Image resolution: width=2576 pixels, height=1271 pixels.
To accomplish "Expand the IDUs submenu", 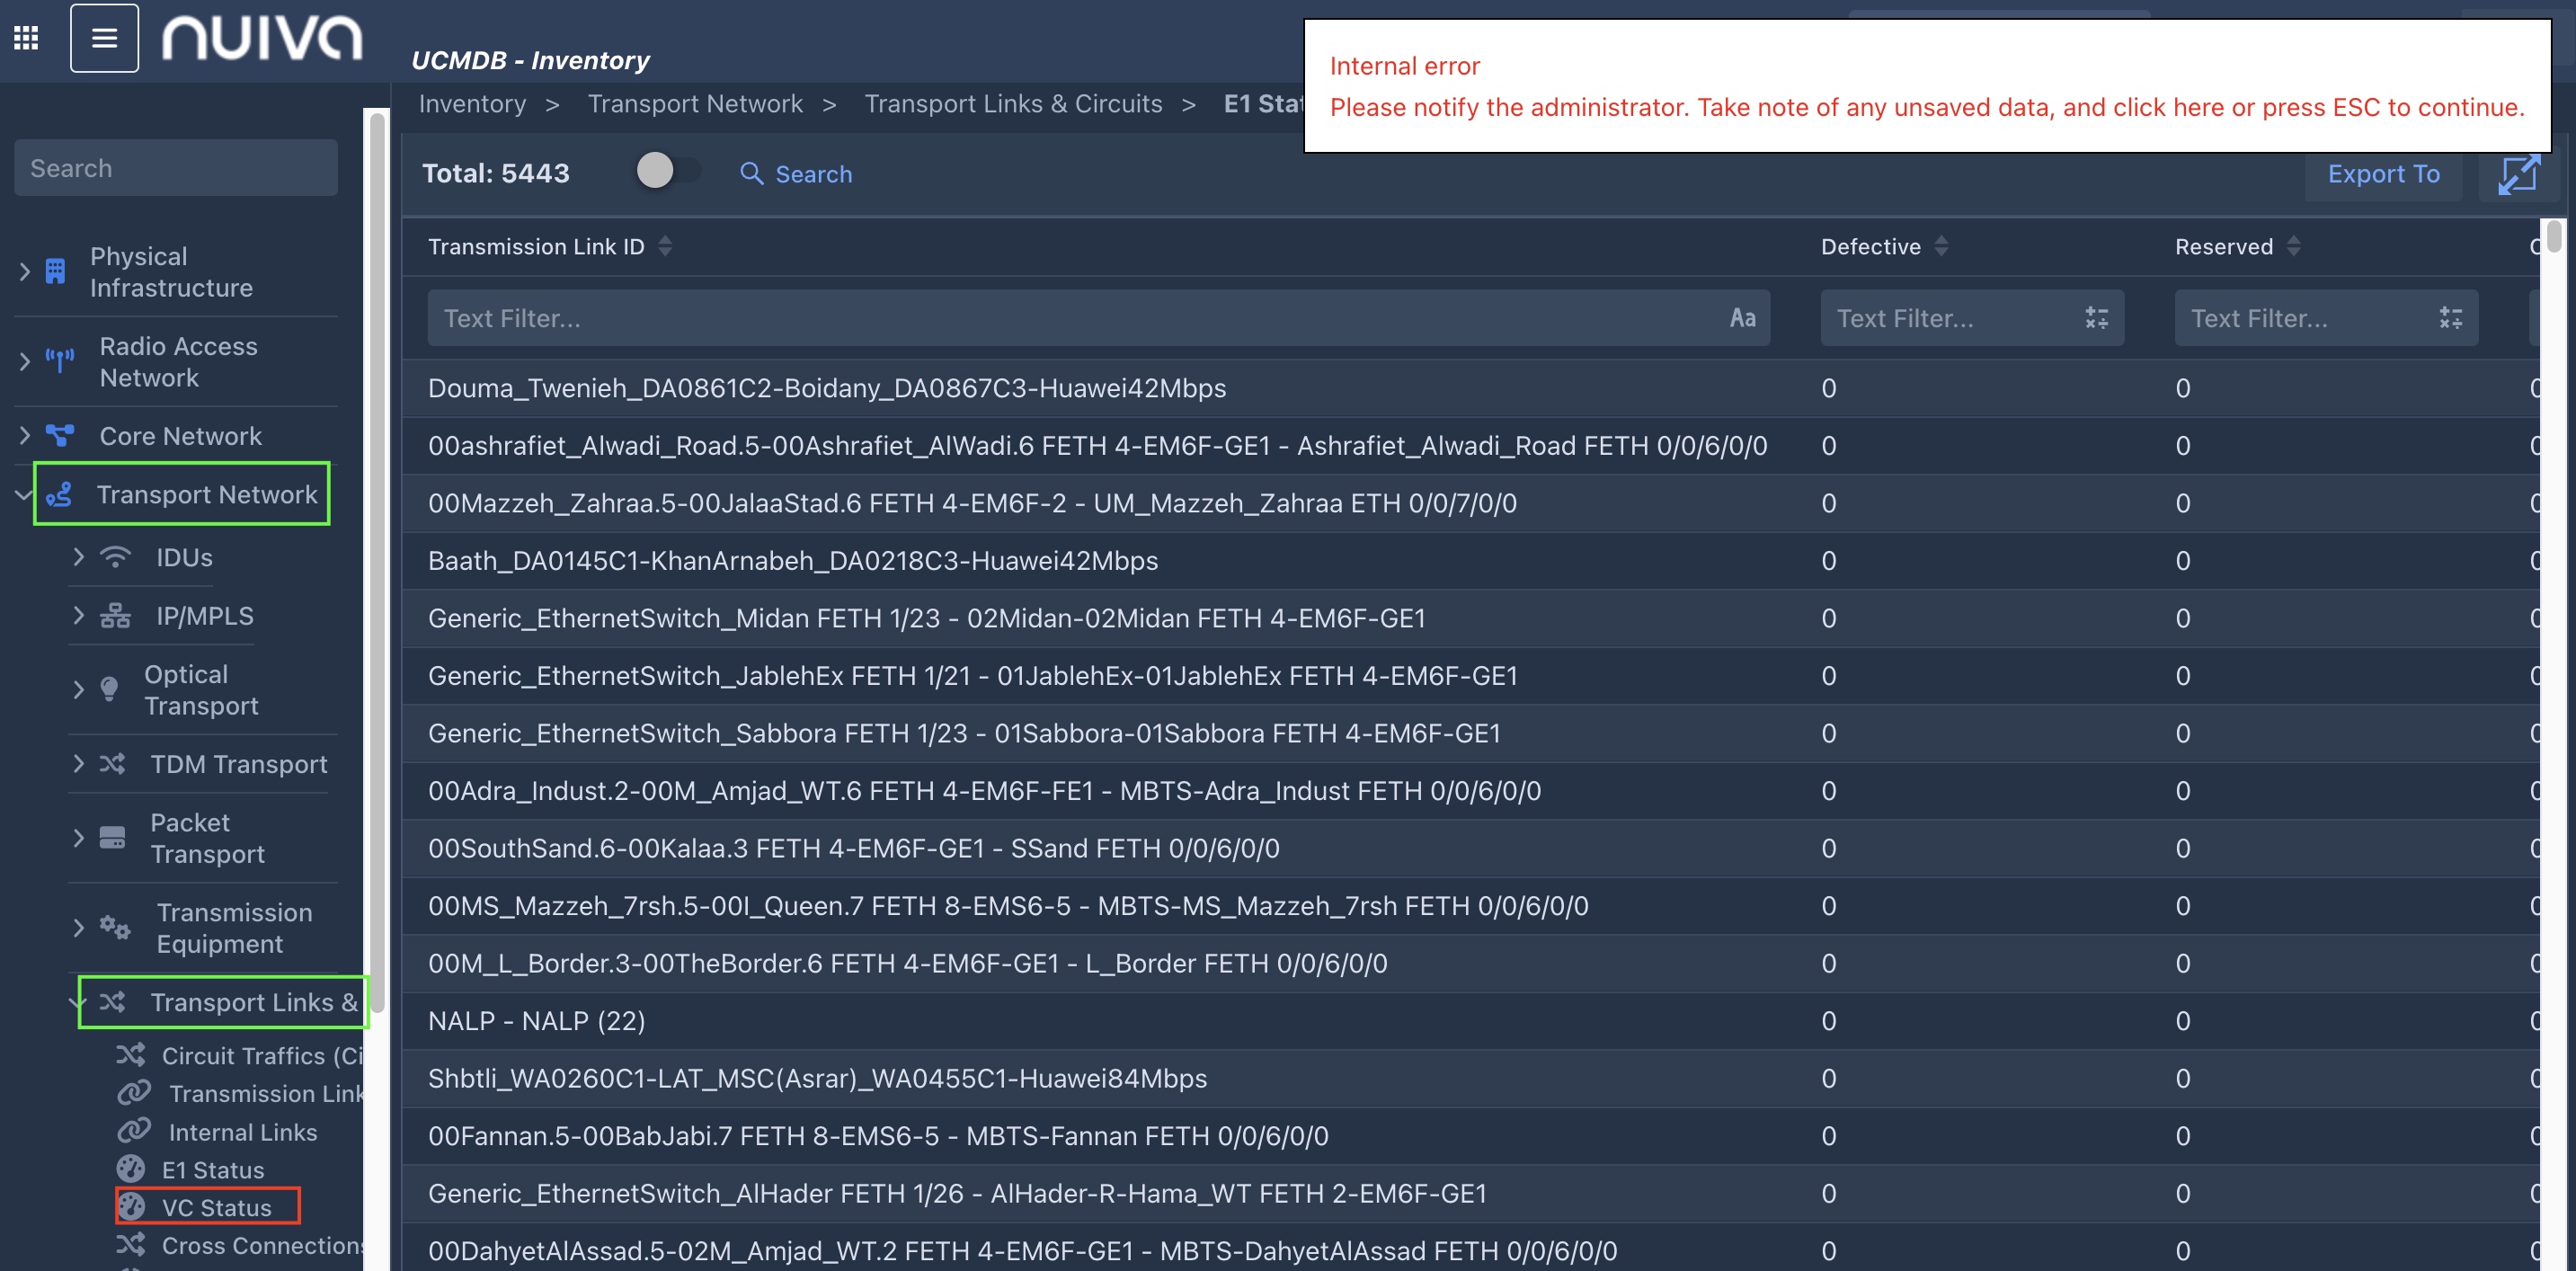I will pos(78,556).
